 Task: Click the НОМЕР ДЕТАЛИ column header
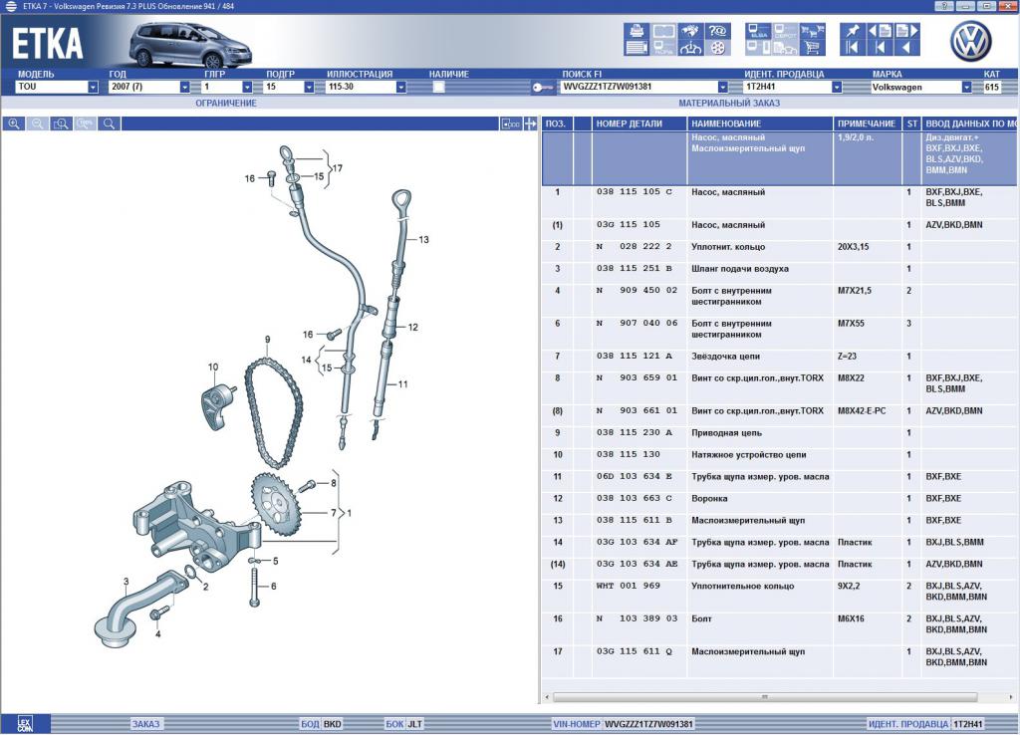[638, 123]
